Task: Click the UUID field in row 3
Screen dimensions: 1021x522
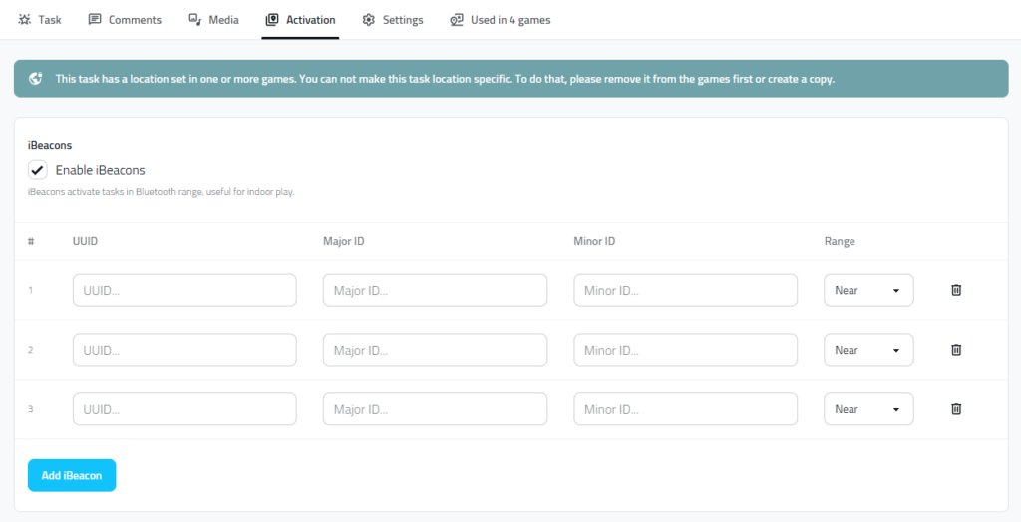Action: (184, 409)
